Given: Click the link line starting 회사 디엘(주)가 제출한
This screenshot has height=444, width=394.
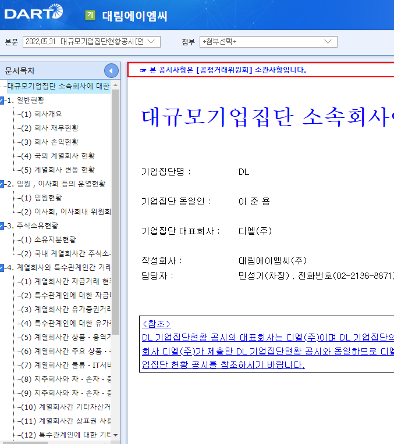Looking at the screenshot, I should click(x=268, y=352).
